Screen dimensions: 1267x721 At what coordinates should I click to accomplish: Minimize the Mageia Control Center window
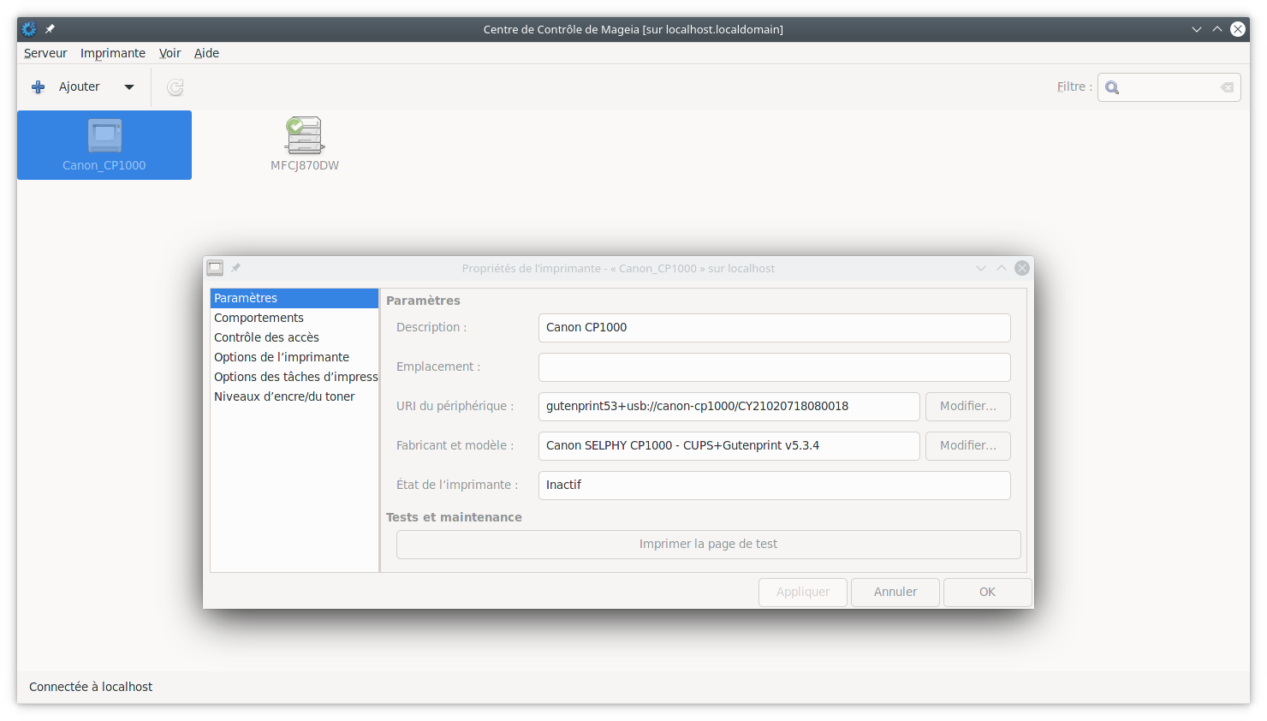(1197, 29)
